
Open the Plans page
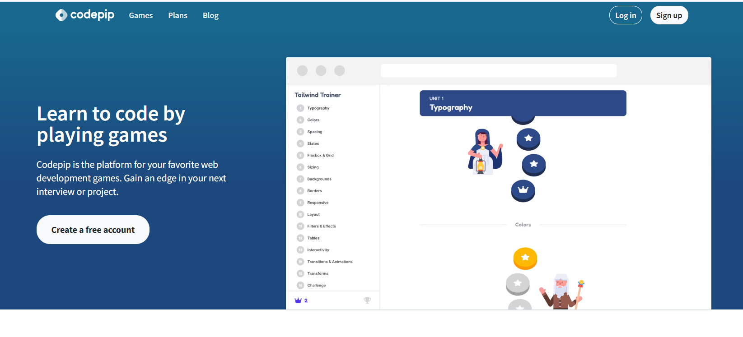point(178,15)
